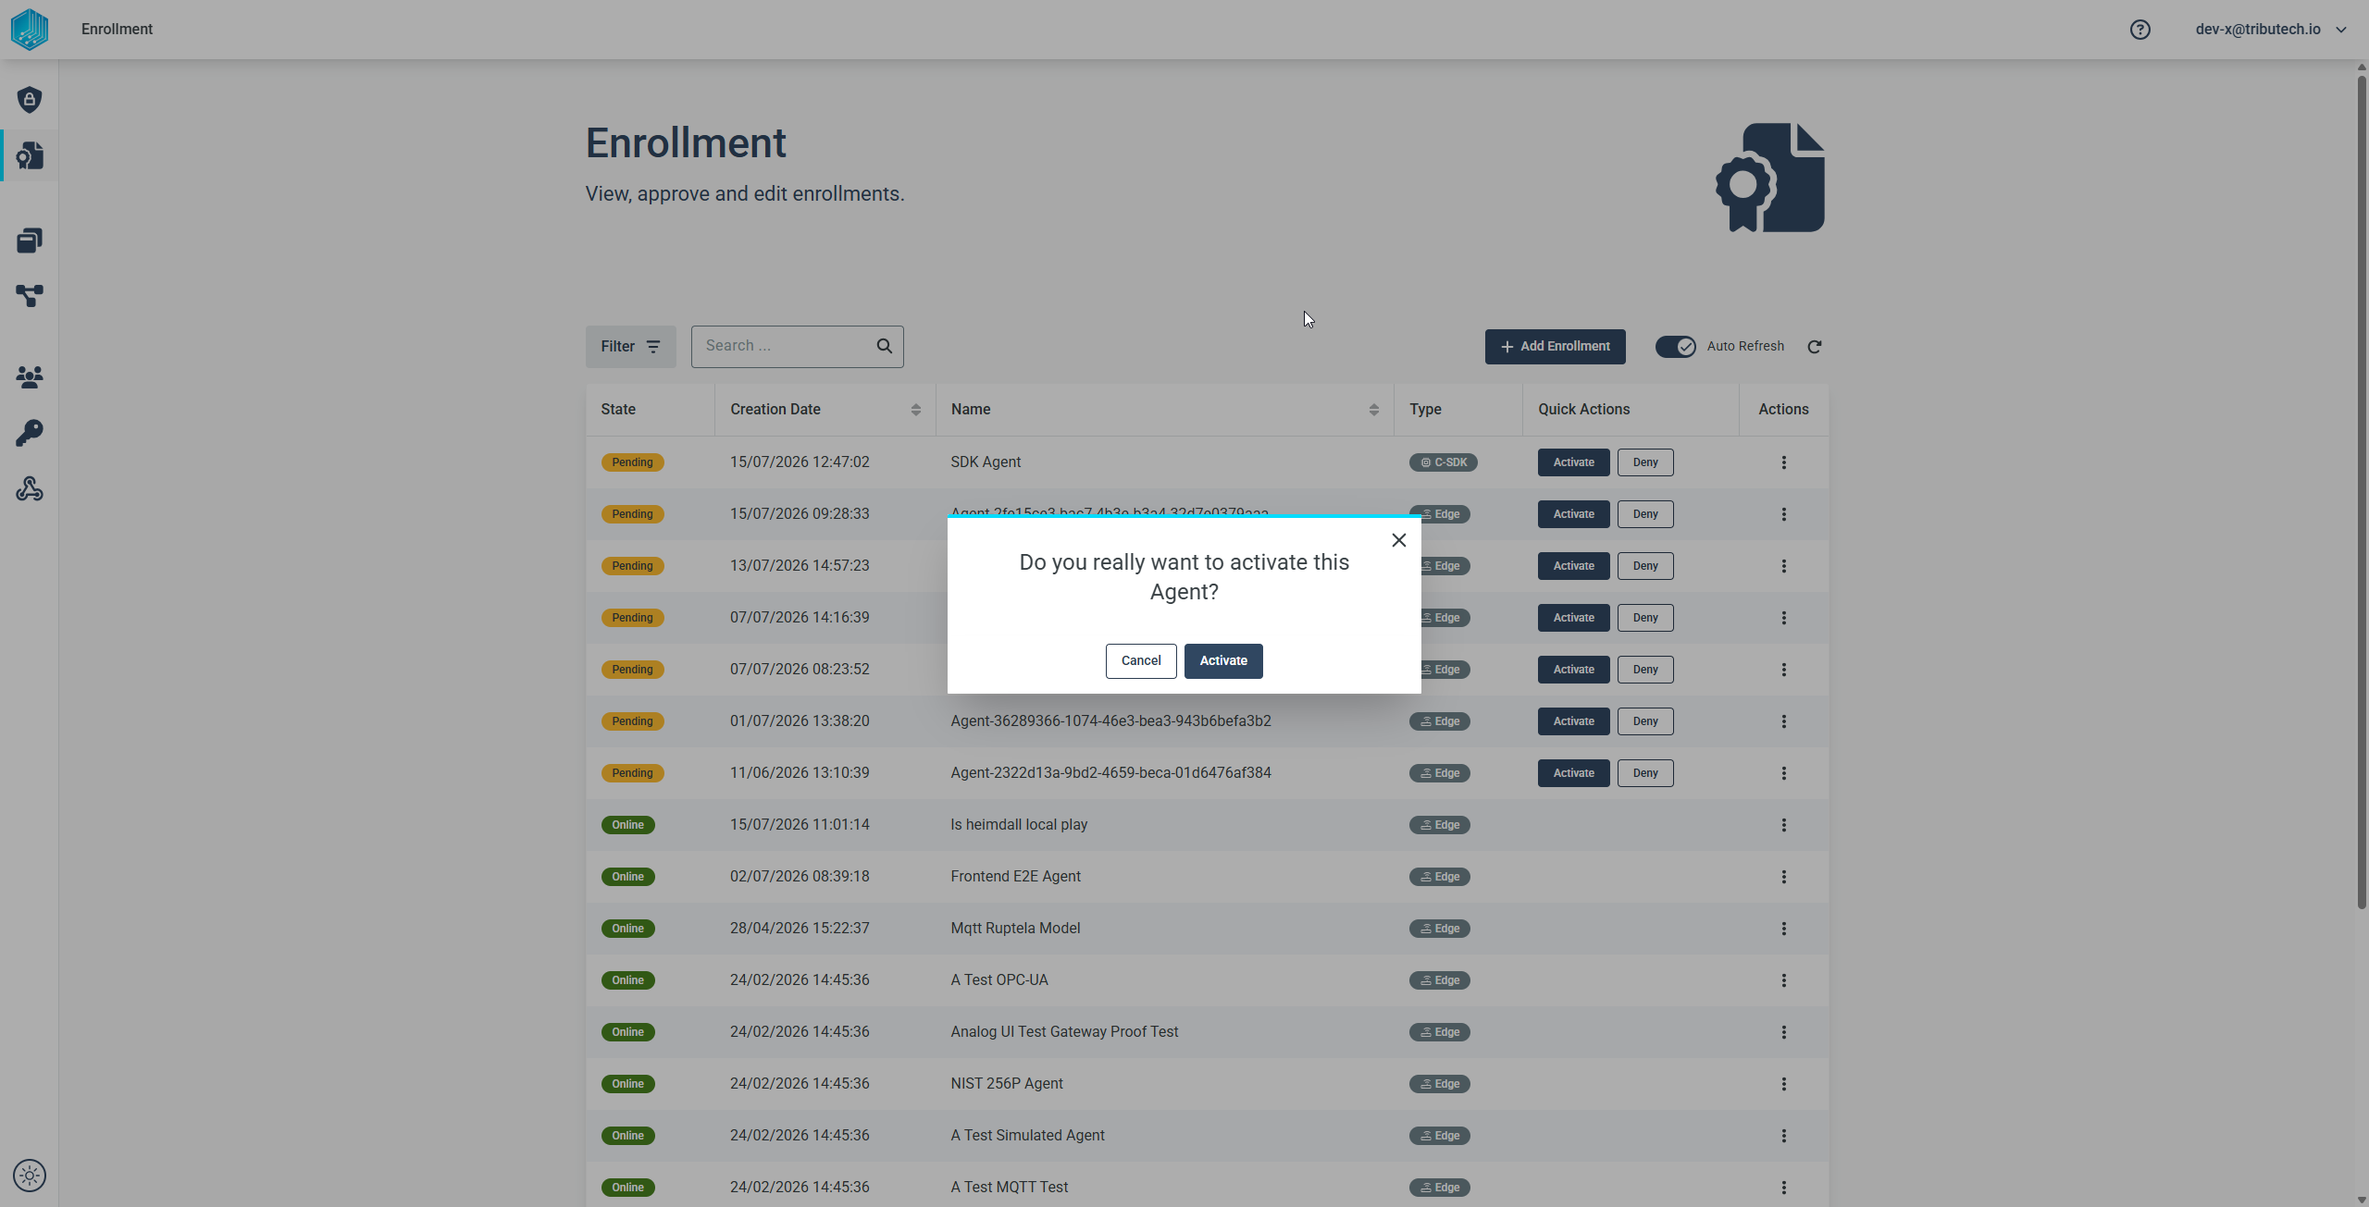This screenshot has height=1207, width=2369.
Task: Open actions menu for Analog UI Test Gateway
Action: coord(1784,1032)
